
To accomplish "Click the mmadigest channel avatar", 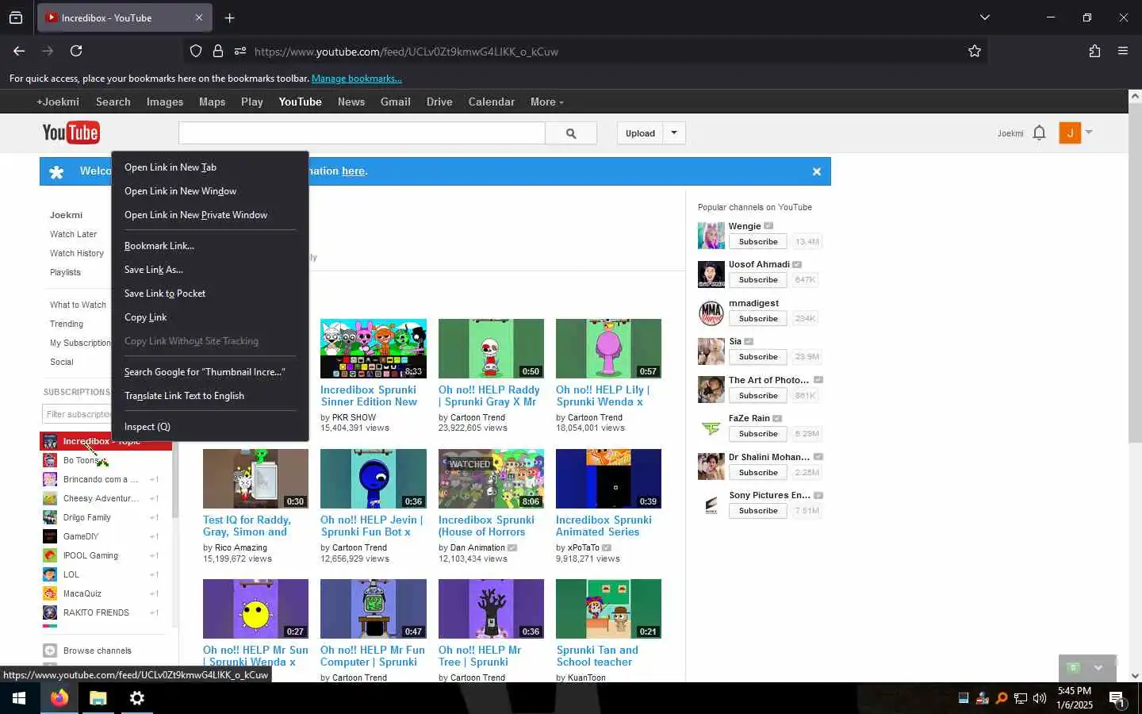I will click(711, 313).
